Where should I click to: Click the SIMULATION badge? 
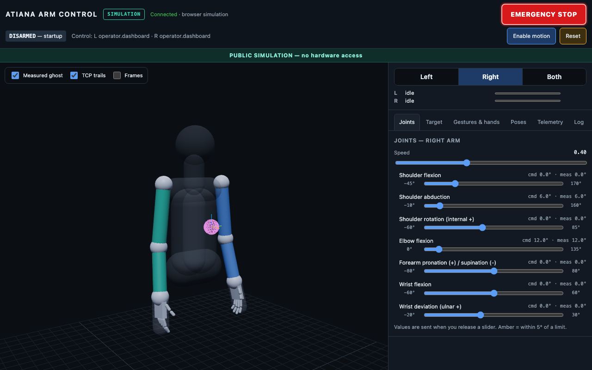click(124, 14)
